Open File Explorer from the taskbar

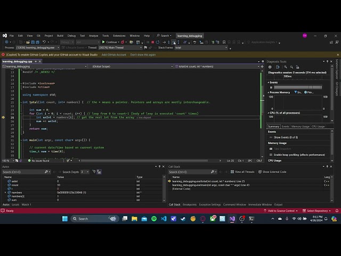click(134, 219)
